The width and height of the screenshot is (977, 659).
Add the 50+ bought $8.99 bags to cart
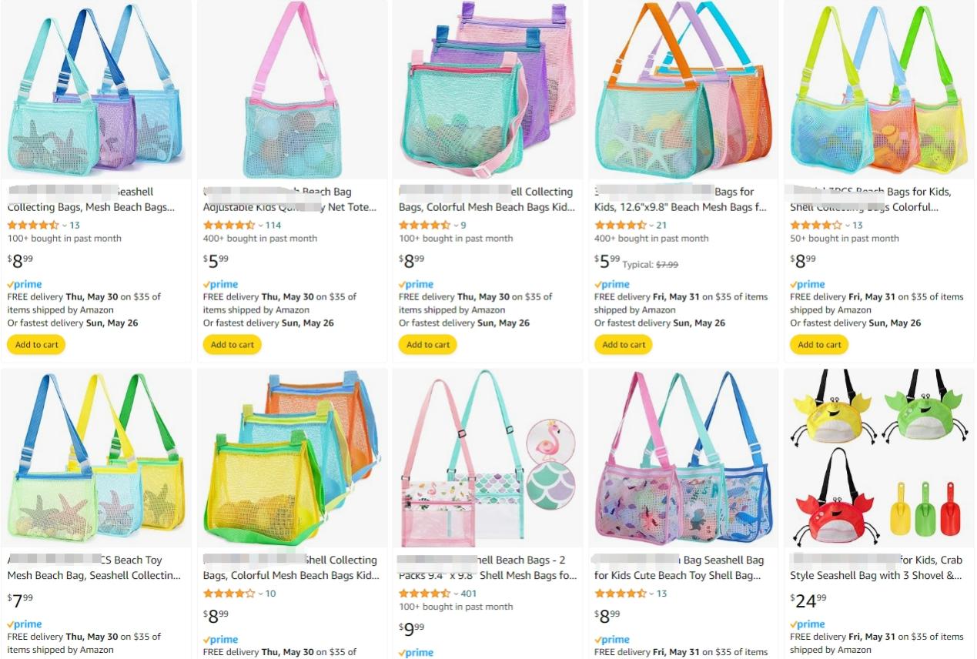coord(819,345)
